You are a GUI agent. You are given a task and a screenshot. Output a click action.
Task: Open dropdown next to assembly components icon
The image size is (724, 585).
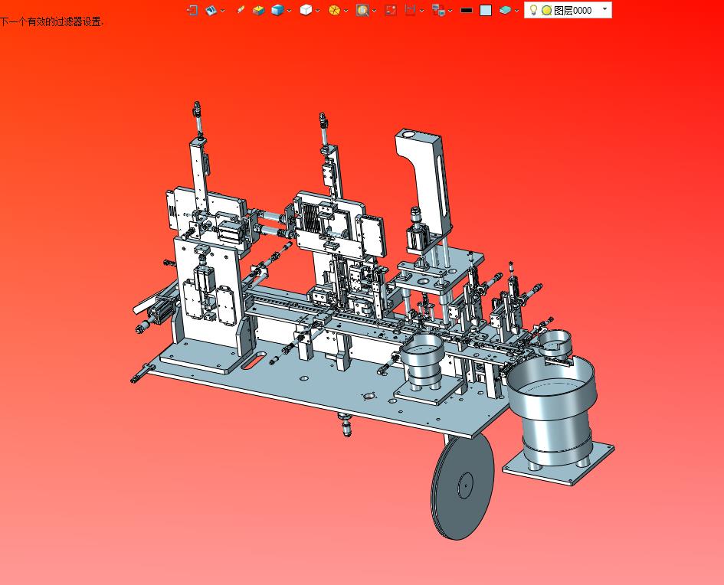tap(450, 10)
